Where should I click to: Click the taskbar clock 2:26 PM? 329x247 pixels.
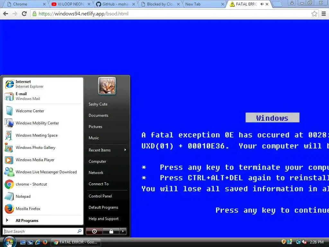pos(316,242)
